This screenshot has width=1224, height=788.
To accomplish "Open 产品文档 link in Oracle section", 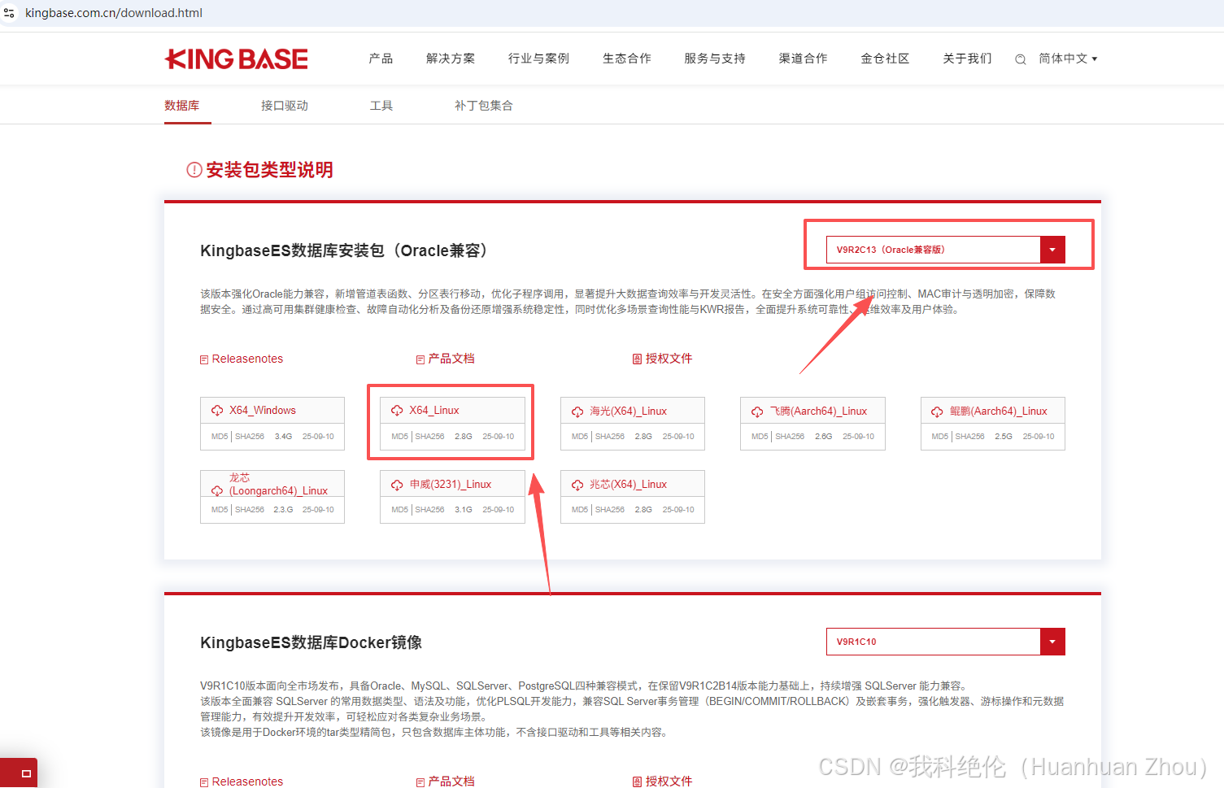I will [451, 359].
